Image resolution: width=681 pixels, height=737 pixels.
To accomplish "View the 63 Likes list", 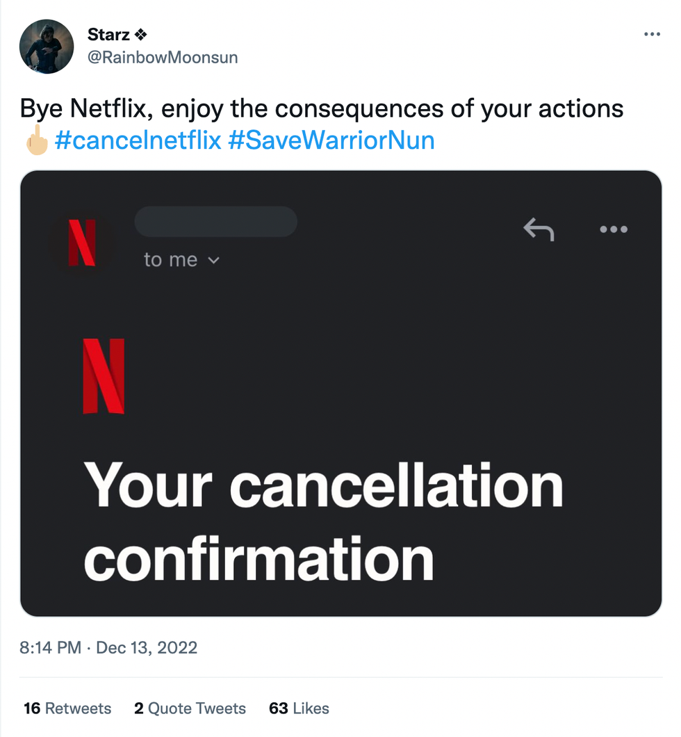I will click(x=299, y=708).
